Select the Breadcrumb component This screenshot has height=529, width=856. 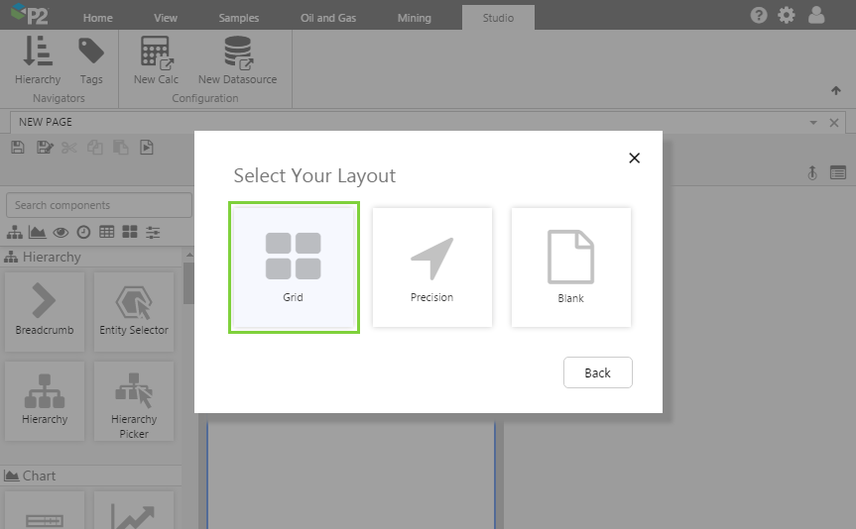pos(45,312)
